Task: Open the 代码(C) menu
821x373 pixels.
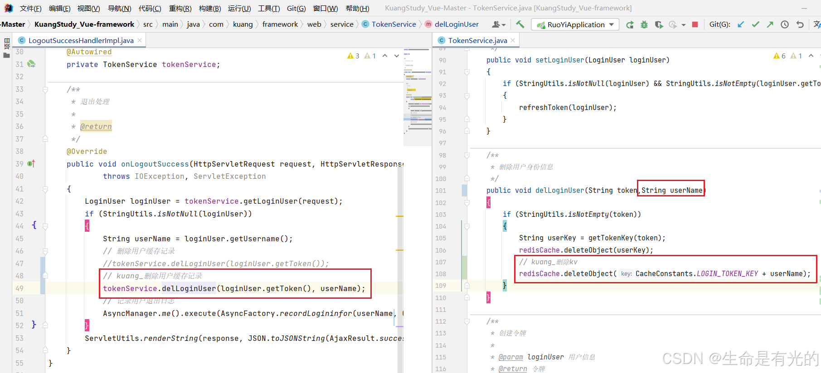Action: coord(150,8)
